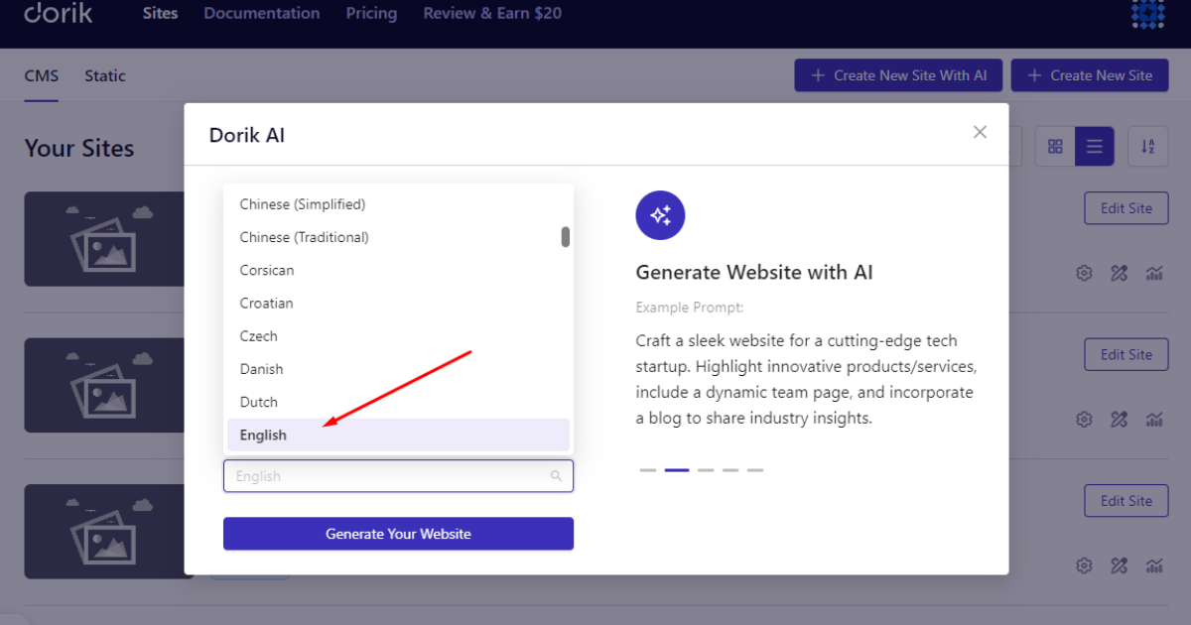This screenshot has width=1191, height=625.
Task: Select Chinese (Simplified) from the language list
Action: coord(398,204)
